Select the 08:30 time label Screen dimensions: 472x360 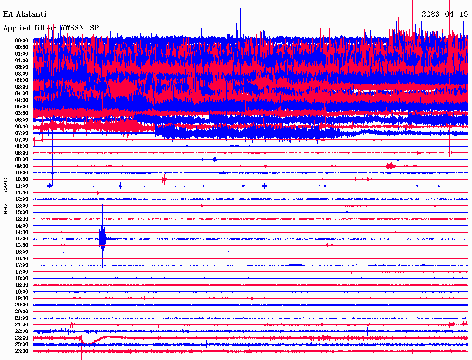22,153
